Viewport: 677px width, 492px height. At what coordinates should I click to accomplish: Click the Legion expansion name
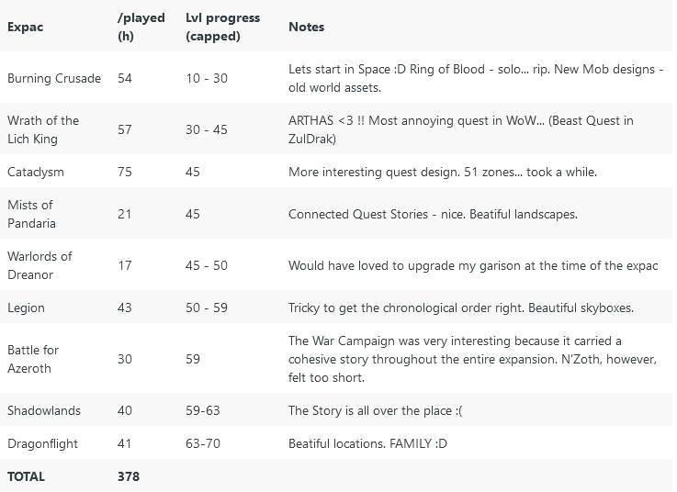[x=26, y=307]
